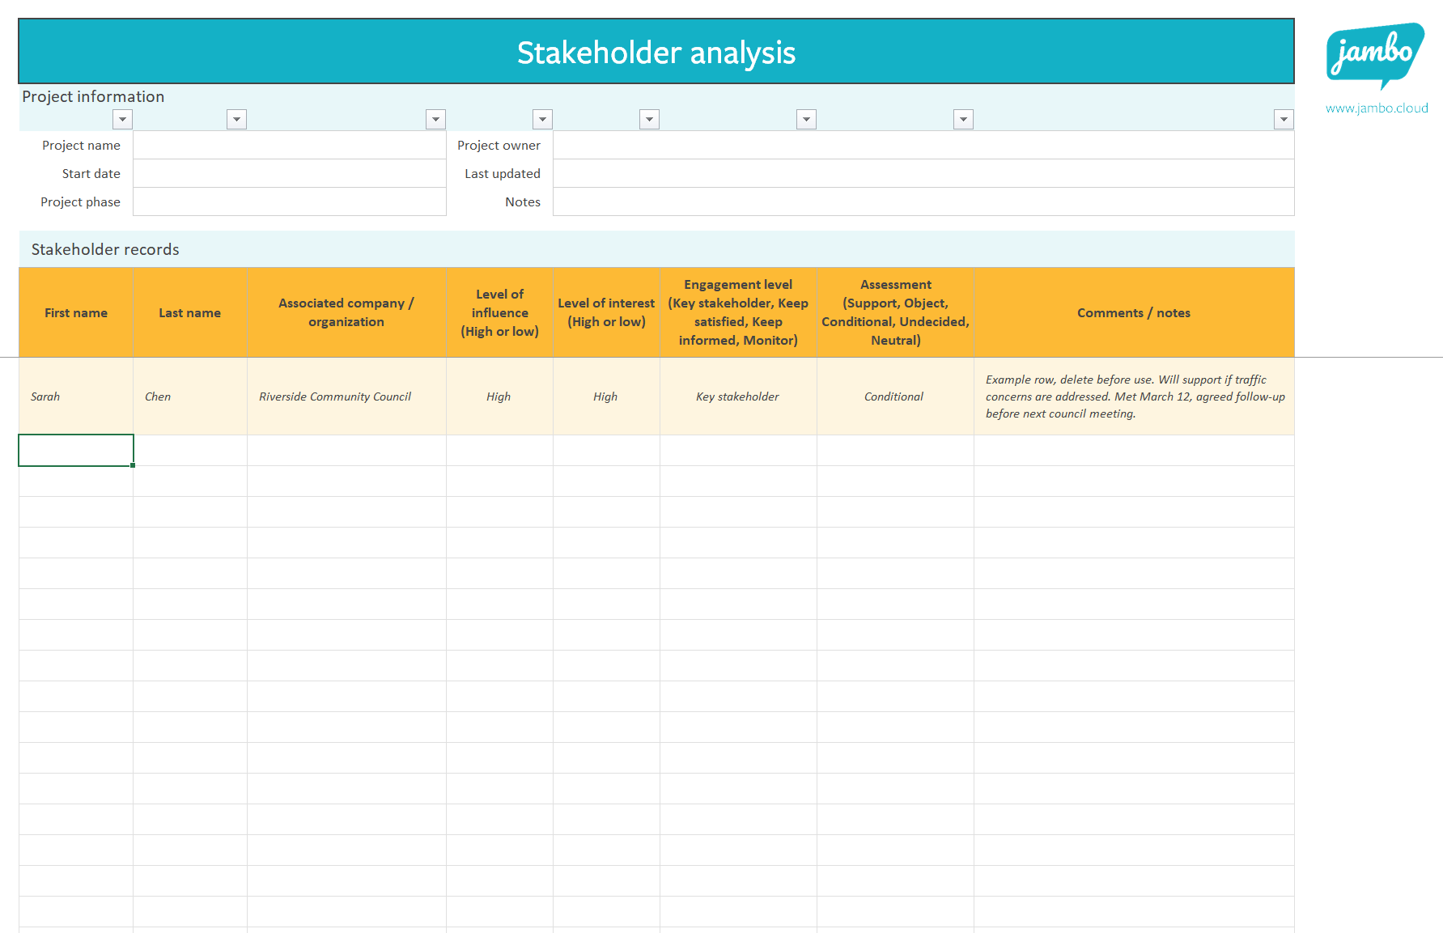Select the Associated company / organization header
Image resolution: width=1443 pixels, height=933 pixels.
[346, 313]
